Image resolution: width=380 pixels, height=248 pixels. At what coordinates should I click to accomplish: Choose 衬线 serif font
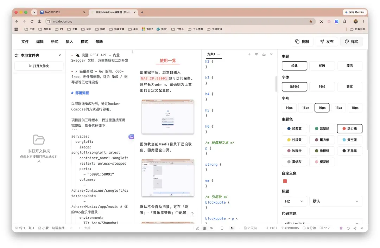[322, 87]
